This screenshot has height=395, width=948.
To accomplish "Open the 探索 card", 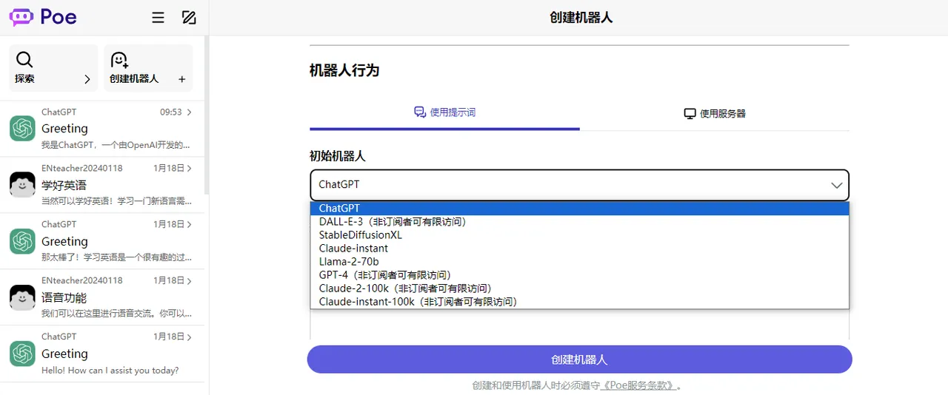I will pos(53,68).
